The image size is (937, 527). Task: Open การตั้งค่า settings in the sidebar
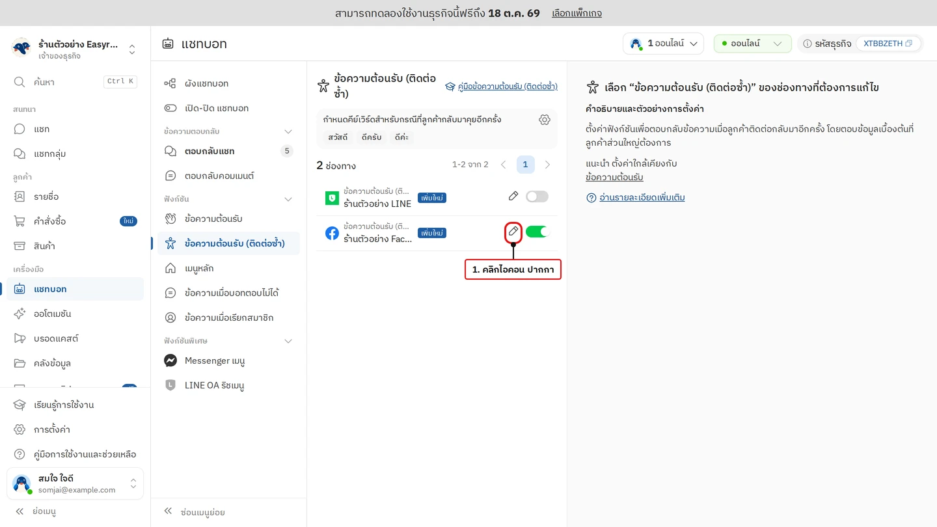75,429
